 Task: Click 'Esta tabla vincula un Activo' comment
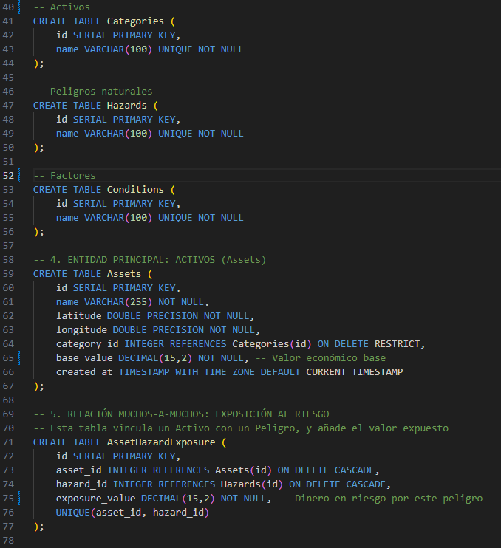pyautogui.click(x=241, y=428)
